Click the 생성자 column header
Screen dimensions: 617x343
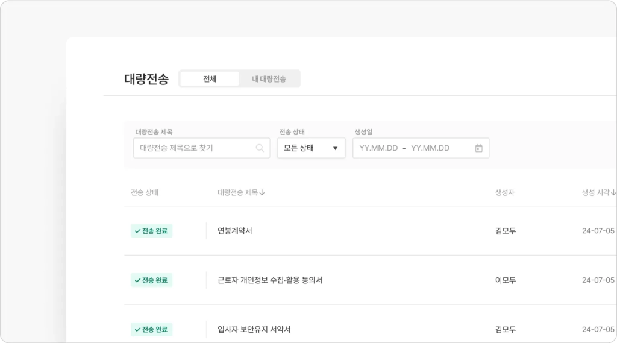click(504, 193)
